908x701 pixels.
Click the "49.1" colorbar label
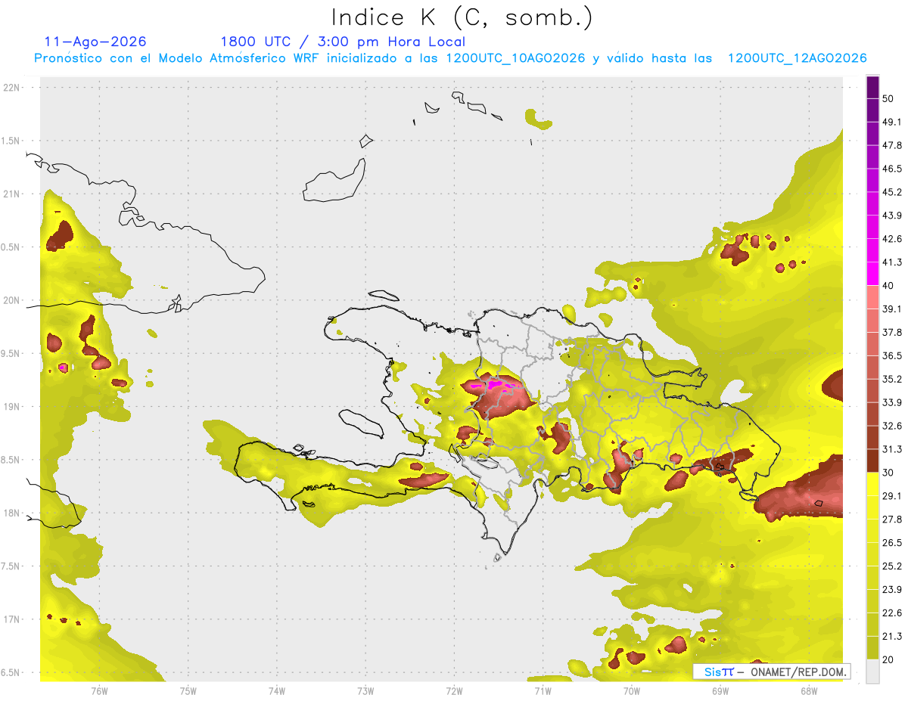click(x=892, y=123)
